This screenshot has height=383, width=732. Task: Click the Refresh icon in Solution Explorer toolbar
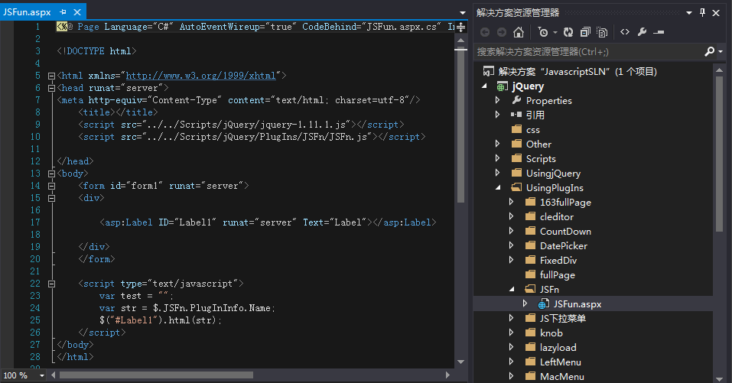(568, 32)
